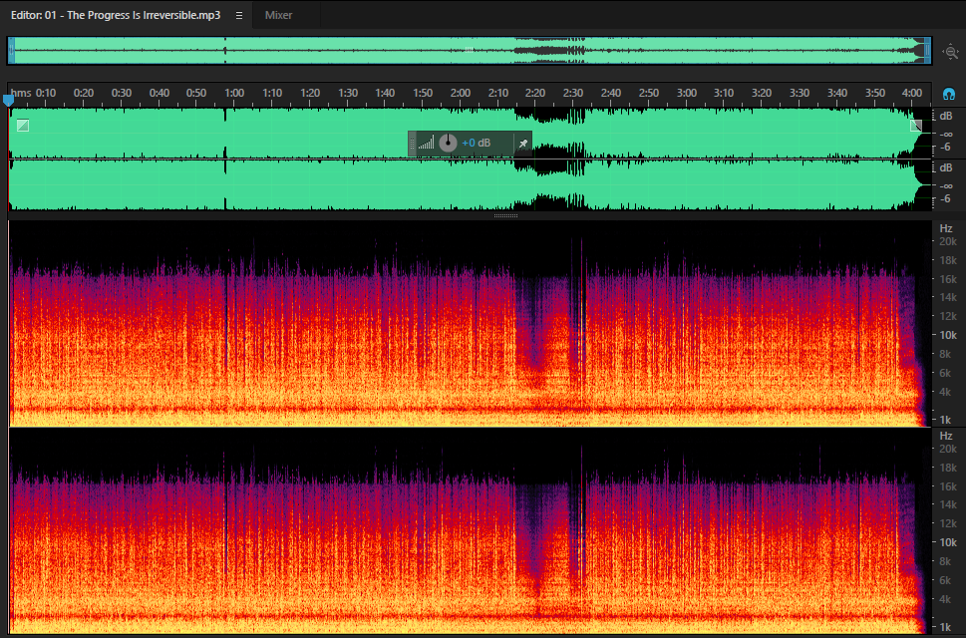Click 16k on the lower frequency scale

947,486
